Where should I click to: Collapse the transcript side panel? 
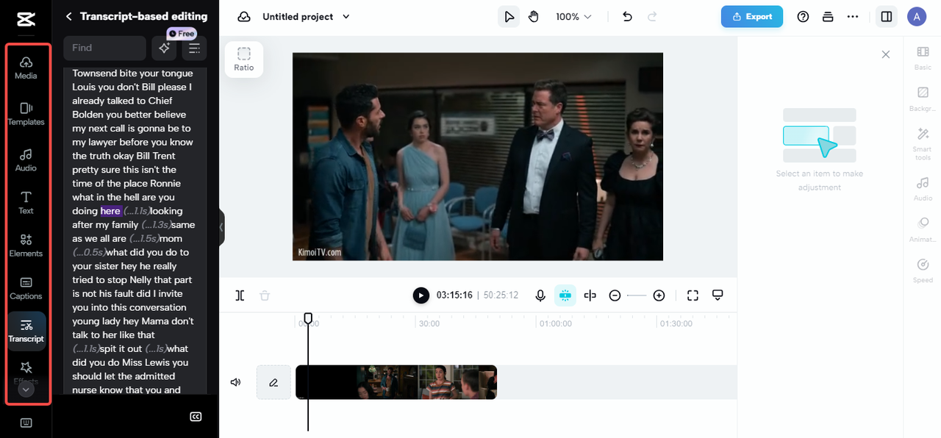point(221,227)
